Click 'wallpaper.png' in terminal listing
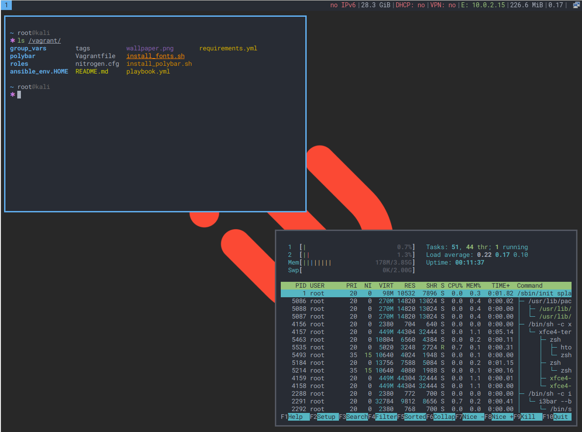The width and height of the screenshot is (582, 432). 150,48
